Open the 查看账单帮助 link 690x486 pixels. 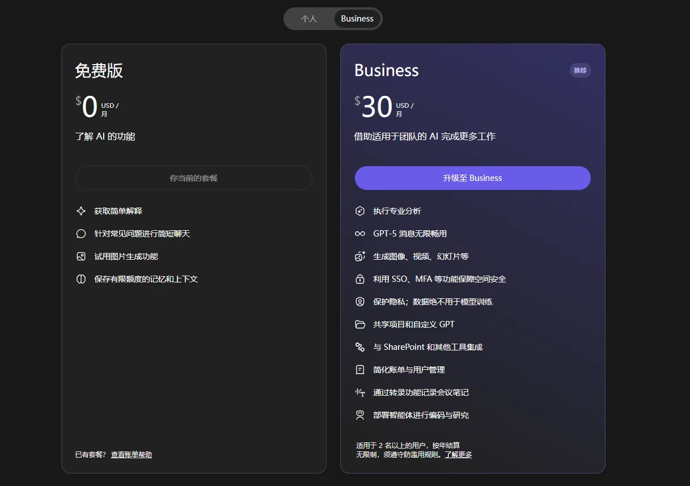click(x=130, y=454)
